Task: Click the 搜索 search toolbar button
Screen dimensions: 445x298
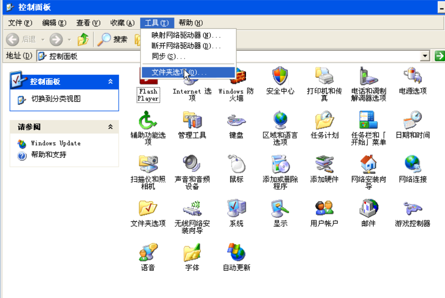Action: click(112, 39)
